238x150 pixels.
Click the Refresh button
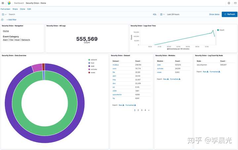pyautogui.click(x=229, y=14)
